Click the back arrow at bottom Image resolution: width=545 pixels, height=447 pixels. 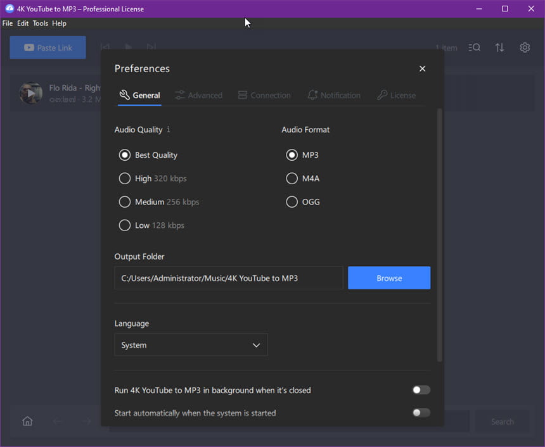click(58, 421)
